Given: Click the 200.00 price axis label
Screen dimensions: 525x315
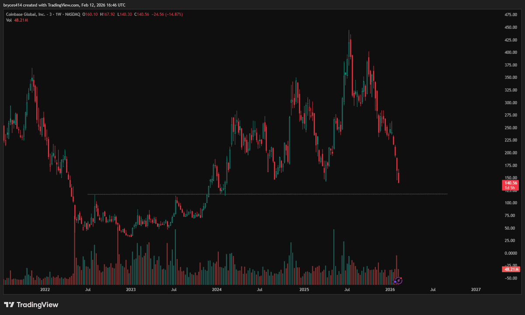Looking at the screenshot, I should 511,153.
